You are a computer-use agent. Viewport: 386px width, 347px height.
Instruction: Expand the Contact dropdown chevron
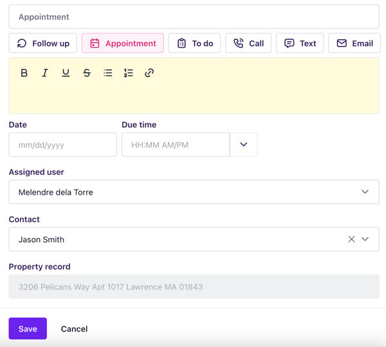(x=365, y=239)
